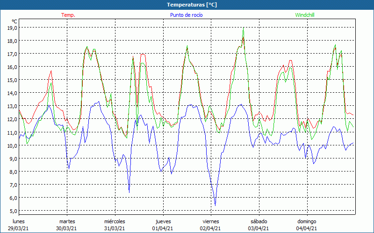This screenshot has height=233, width=374.
Task: Click the '8,0' y-axis value
Action: (x=13, y=171)
